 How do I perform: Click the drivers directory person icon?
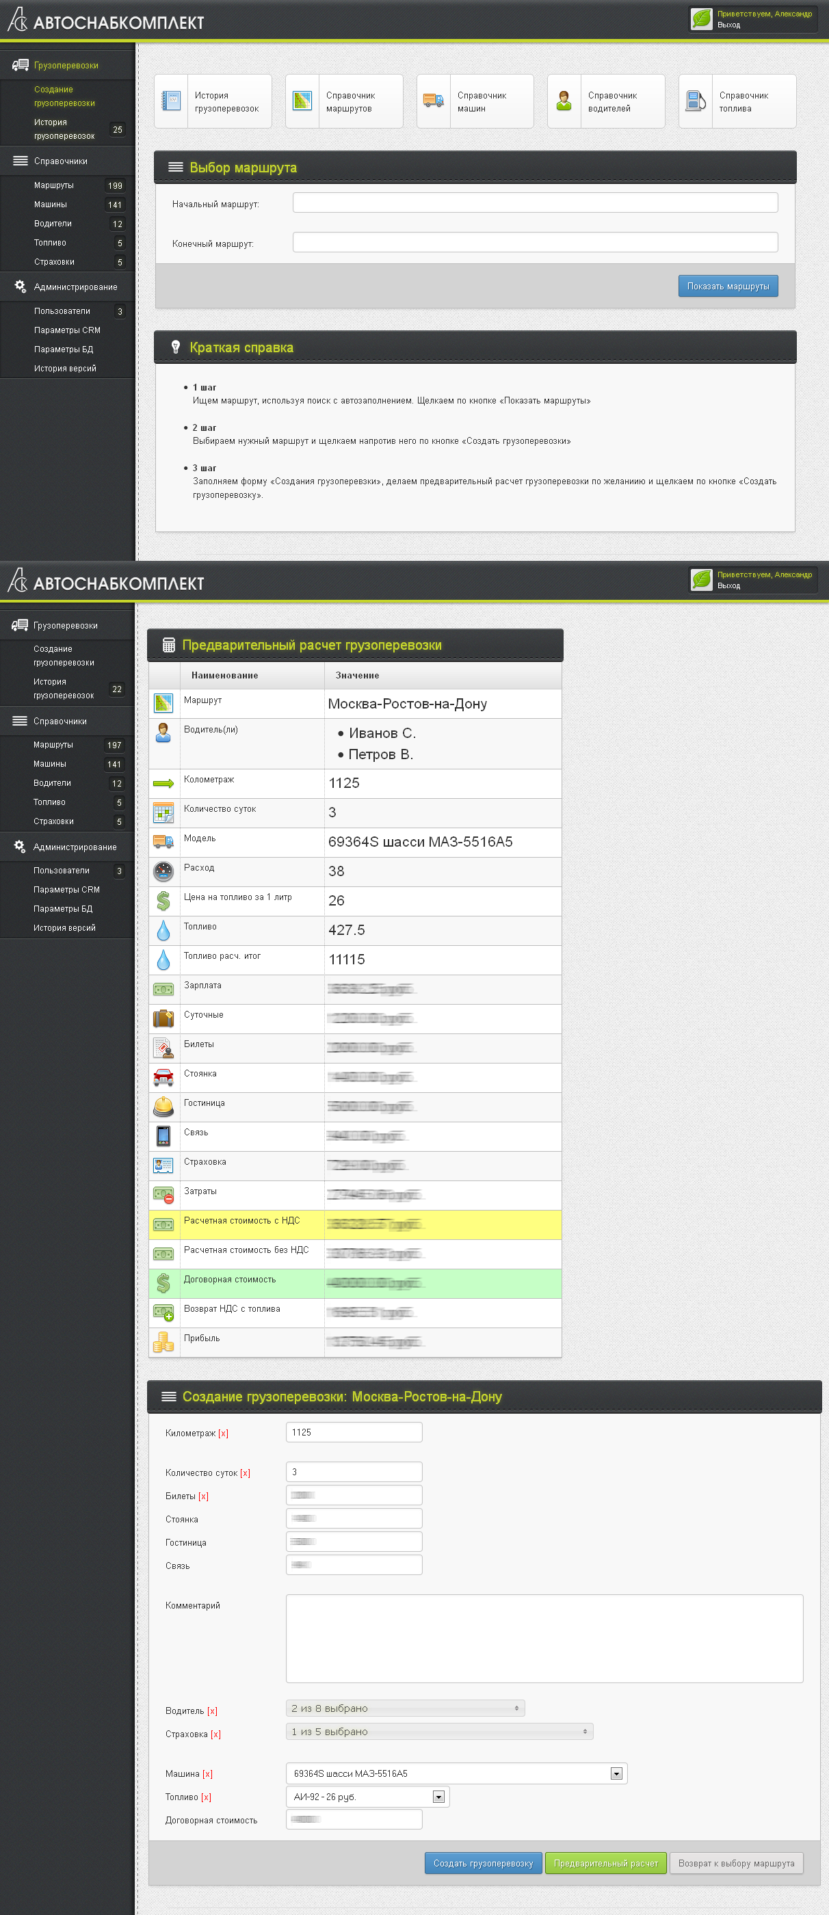click(564, 101)
